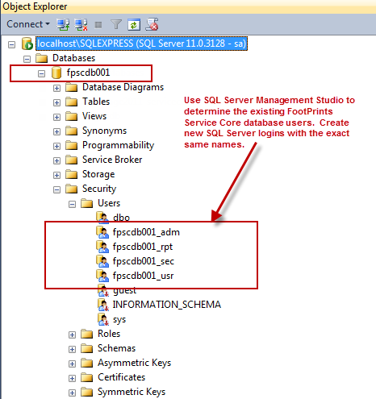Select the INFORMATION_SCHEMA user entry
The width and height of the screenshot is (376, 399).
pos(167,305)
